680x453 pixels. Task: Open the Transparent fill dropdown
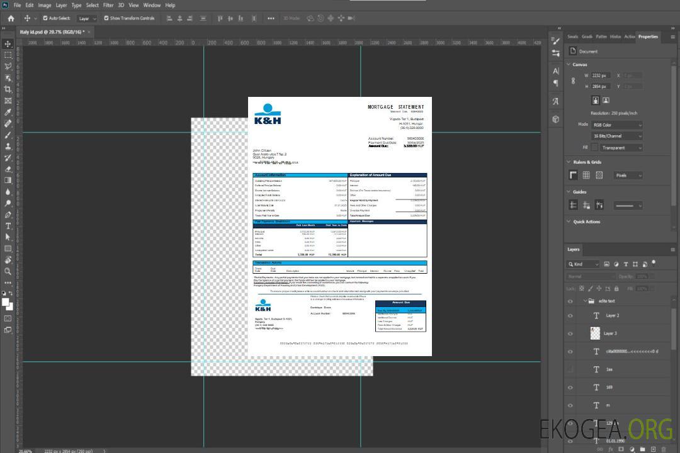tap(621, 148)
